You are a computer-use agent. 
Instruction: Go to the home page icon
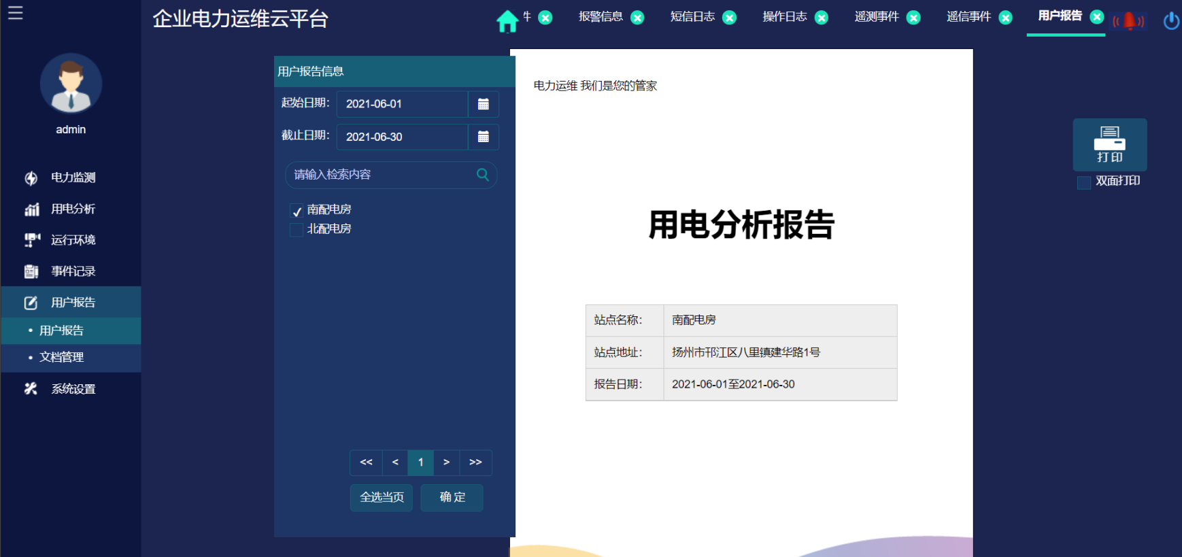pos(507,21)
